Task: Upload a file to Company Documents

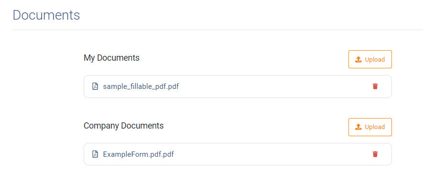Action: [x=370, y=127]
